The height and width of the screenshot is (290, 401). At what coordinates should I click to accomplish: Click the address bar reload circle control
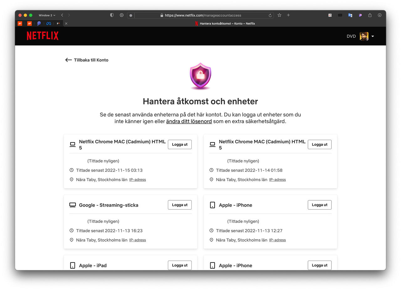pyautogui.click(x=270, y=15)
